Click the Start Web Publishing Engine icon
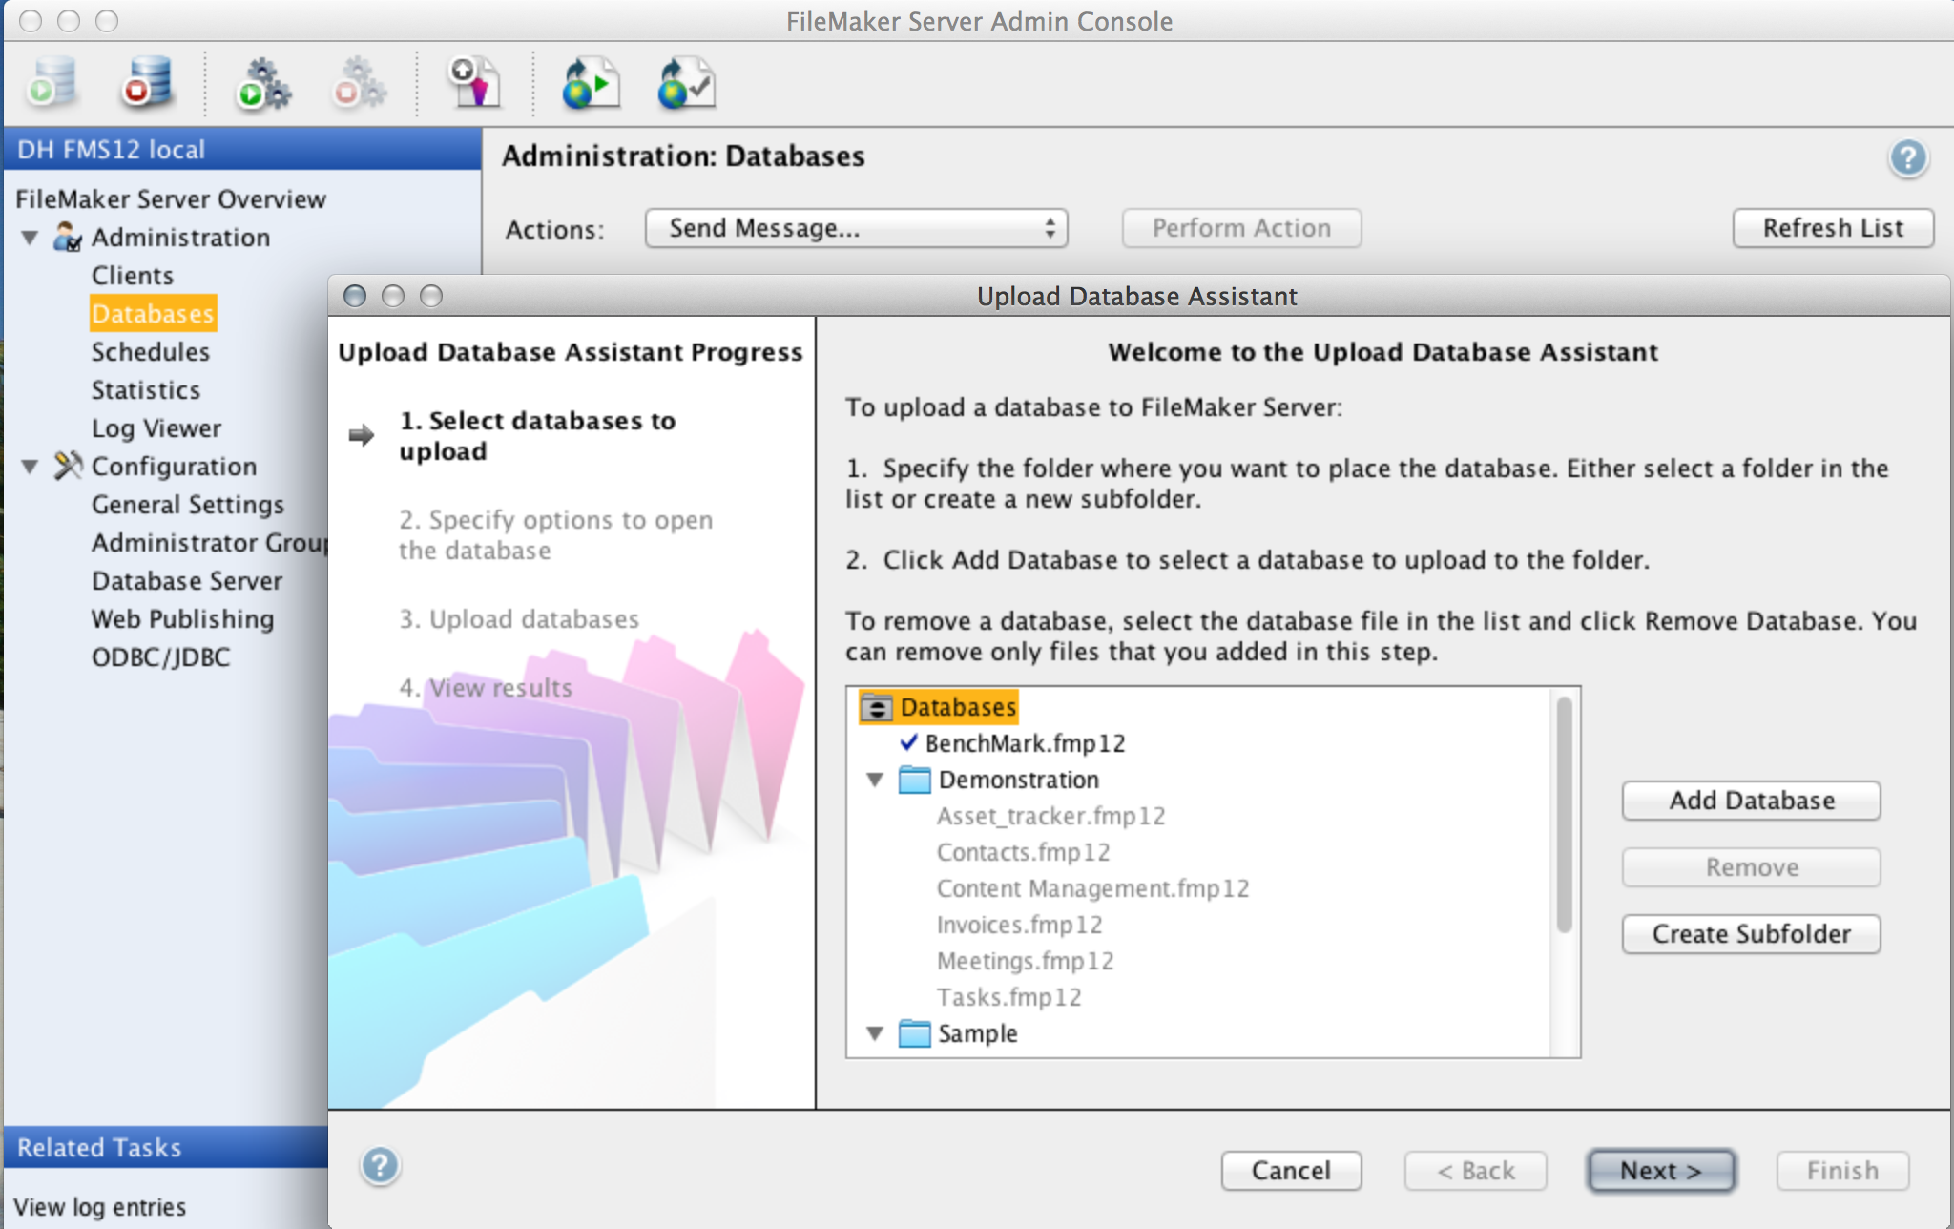The width and height of the screenshot is (1954, 1229). point(263,83)
